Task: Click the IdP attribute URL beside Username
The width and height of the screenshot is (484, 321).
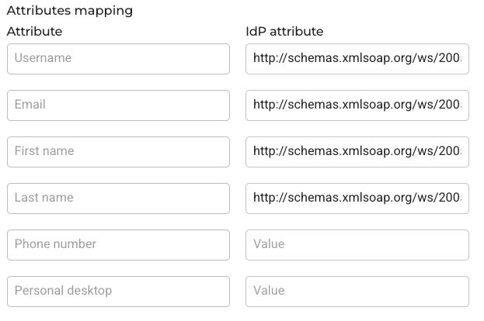Action: (x=357, y=59)
